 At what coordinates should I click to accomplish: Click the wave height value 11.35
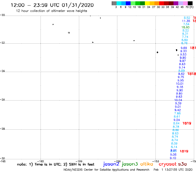click(186, 21)
